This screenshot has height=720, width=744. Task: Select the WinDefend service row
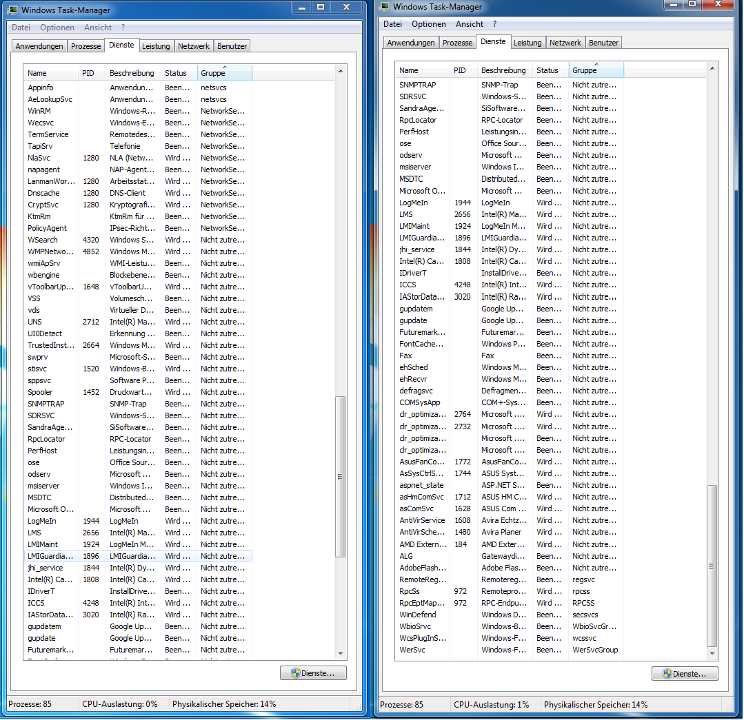(x=510, y=615)
